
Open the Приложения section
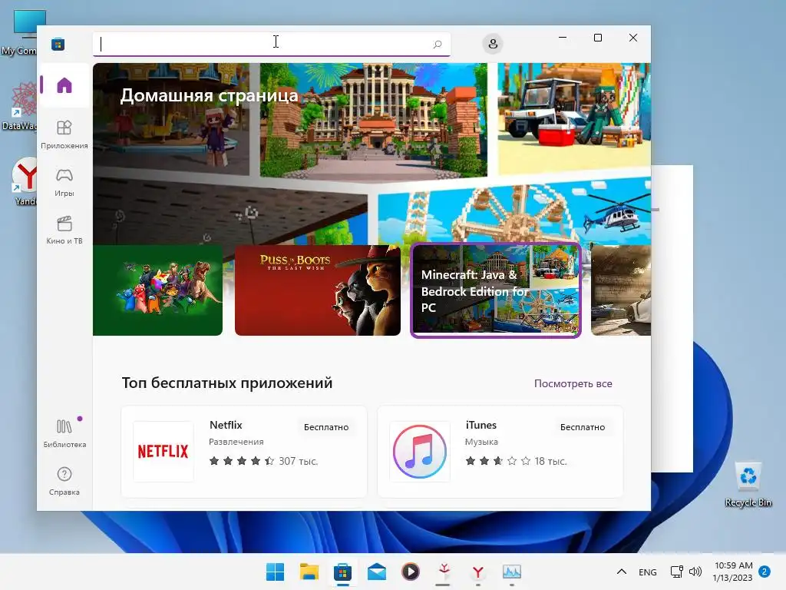64,135
